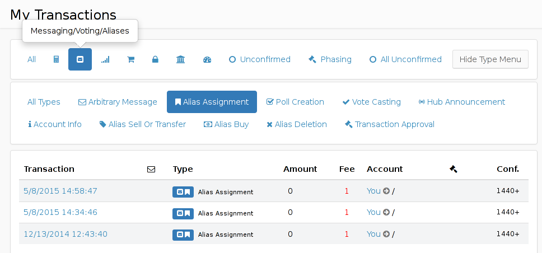This screenshot has width=542, height=253.
Task: Select the signal bars asset exchange filter icon
Action: coord(105,59)
